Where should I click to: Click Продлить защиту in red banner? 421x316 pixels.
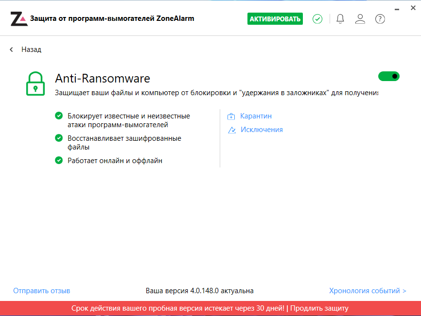pos(319,308)
